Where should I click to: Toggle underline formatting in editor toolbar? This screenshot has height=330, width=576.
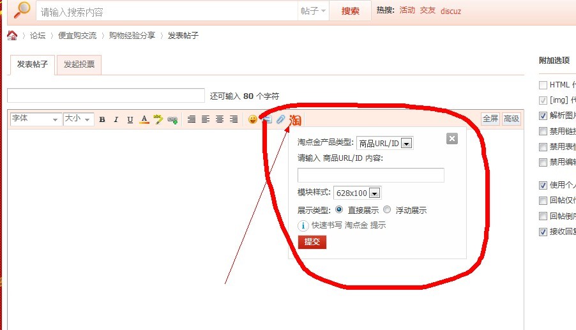(x=130, y=119)
